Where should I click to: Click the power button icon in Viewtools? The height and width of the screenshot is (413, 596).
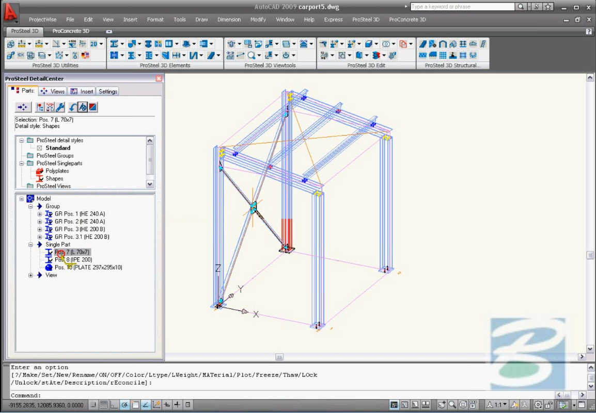tap(286, 55)
